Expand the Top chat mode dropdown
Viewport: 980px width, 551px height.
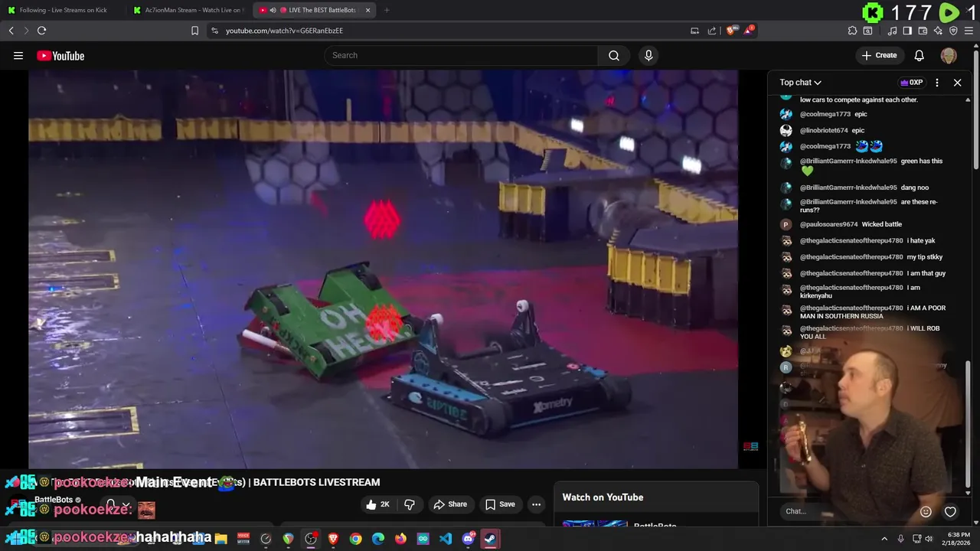[x=801, y=83]
